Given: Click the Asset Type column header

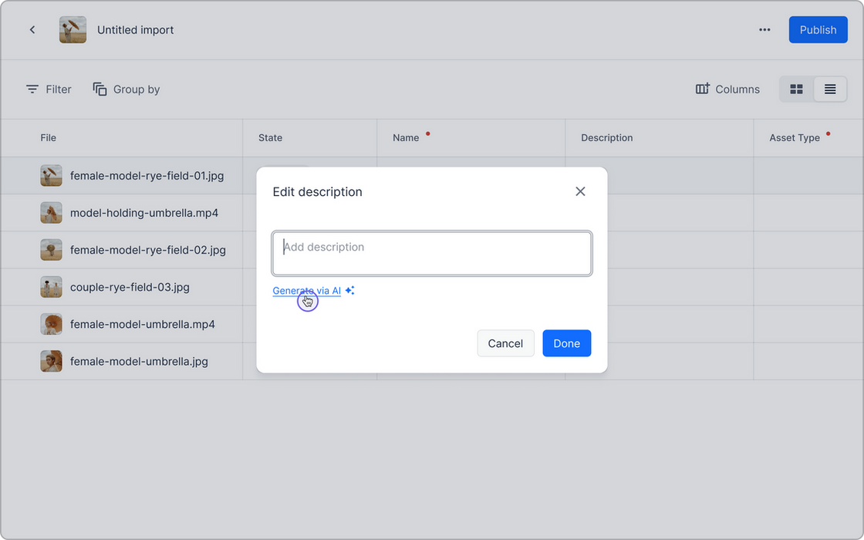Looking at the screenshot, I should [x=794, y=138].
